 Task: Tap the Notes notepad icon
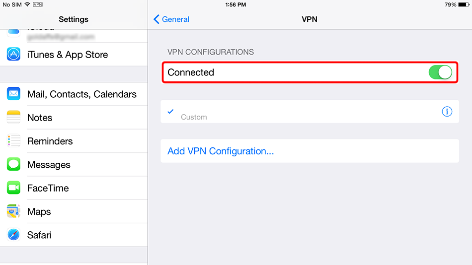13,118
